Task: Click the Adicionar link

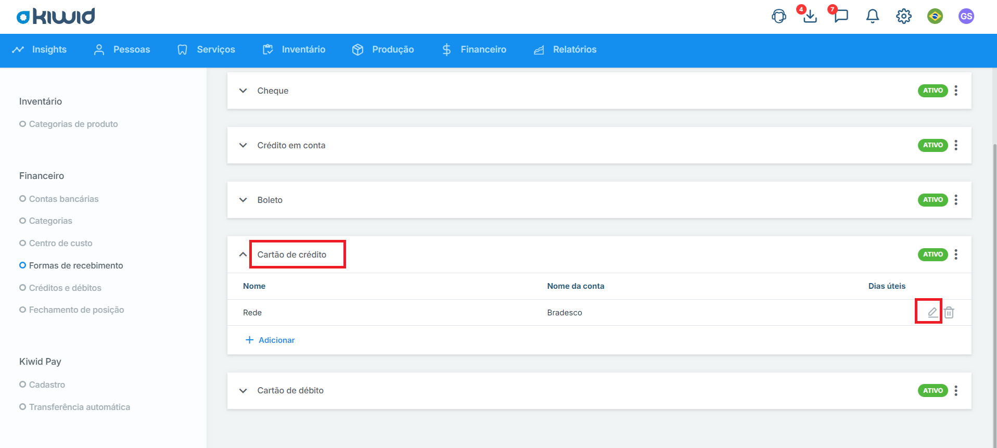Action: point(270,340)
